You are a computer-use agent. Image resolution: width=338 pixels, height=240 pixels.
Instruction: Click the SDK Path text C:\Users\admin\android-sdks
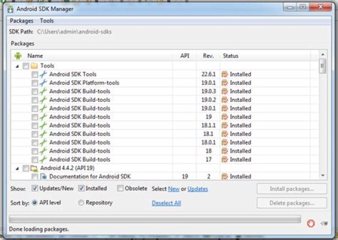click(x=74, y=32)
